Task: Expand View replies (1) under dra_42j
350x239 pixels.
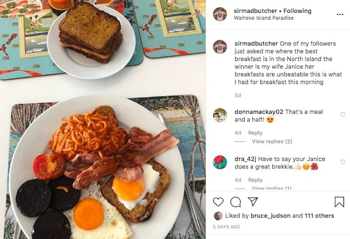Action: tap(272, 188)
